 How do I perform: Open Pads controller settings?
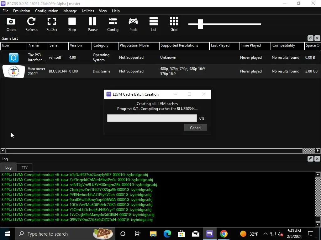click(x=133, y=24)
